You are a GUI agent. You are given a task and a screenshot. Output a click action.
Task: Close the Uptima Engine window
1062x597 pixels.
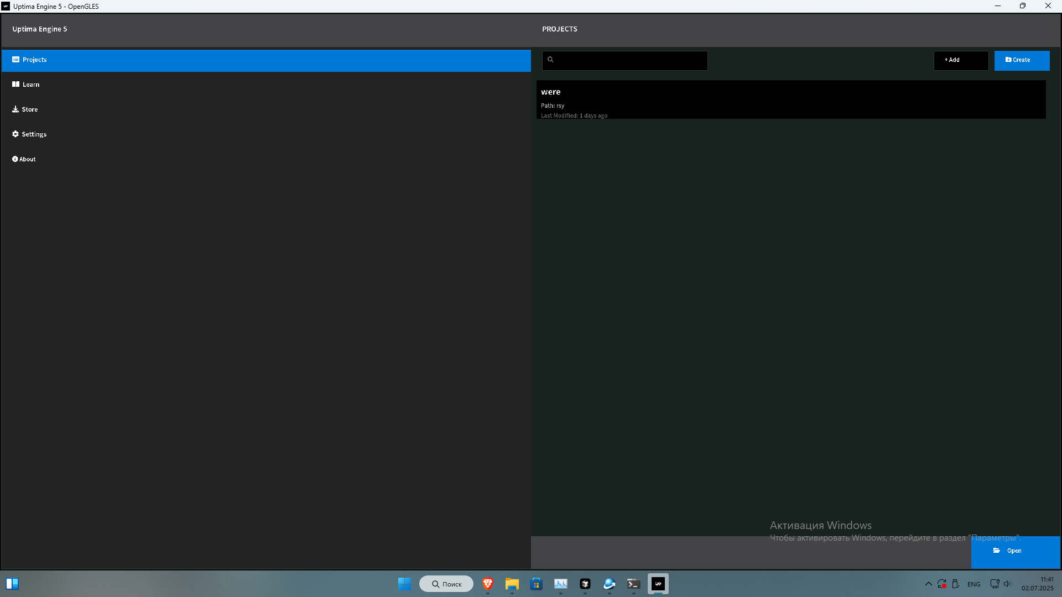1048,6
